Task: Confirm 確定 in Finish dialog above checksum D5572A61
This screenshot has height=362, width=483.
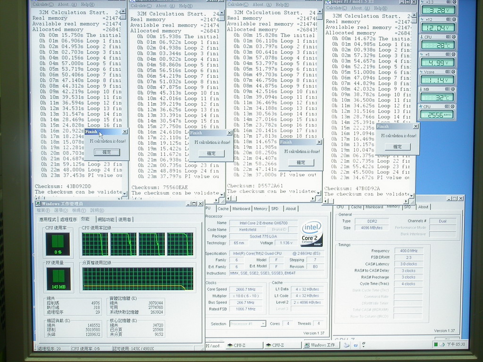Action: (x=301, y=163)
